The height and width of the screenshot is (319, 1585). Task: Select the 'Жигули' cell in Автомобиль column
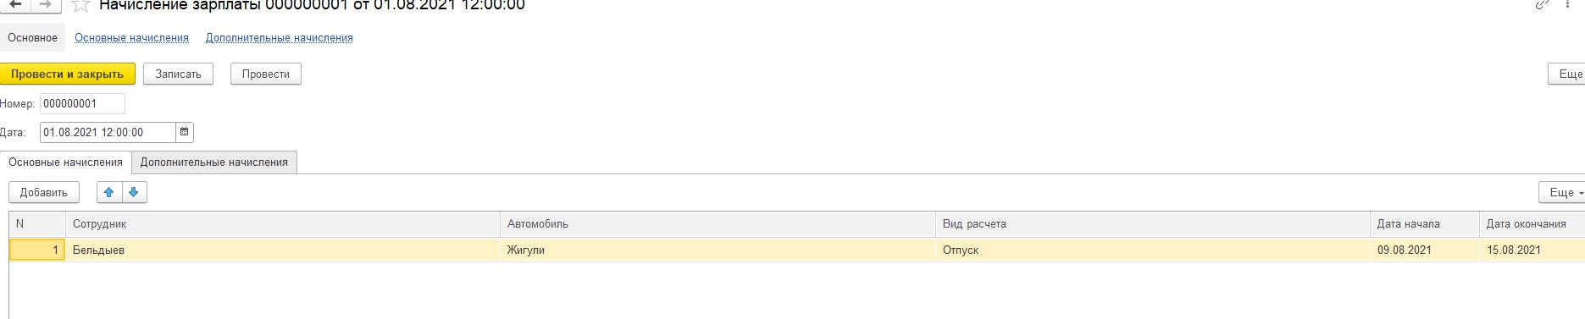pyautogui.click(x=718, y=250)
